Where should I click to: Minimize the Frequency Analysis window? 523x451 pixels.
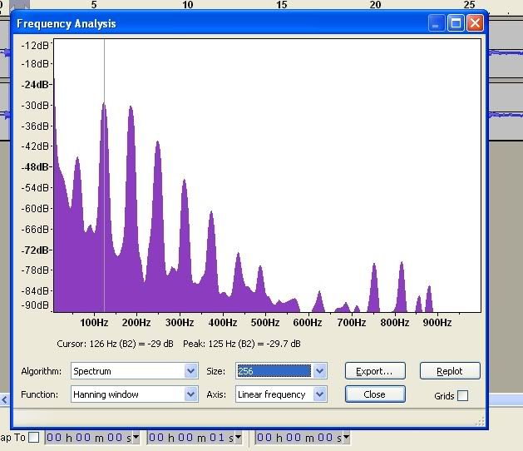[437, 23]
